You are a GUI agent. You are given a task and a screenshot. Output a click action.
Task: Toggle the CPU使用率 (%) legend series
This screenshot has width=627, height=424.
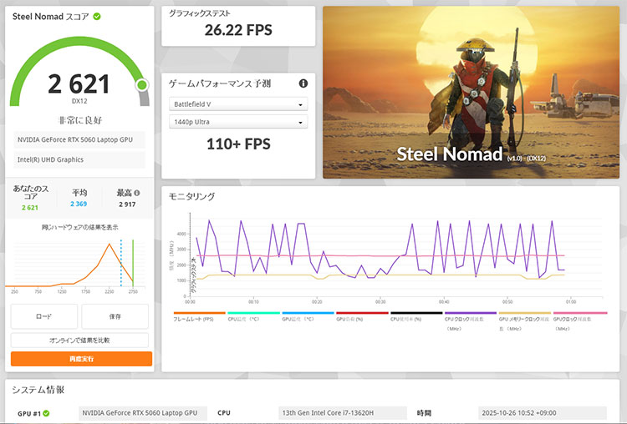click(x=416, y=320)
